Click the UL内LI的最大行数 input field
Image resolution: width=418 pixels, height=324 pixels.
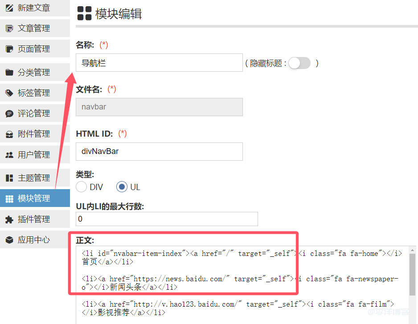pos(167,219)
